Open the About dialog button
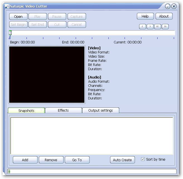This screenshot has height=179, width=183. pos(164,16)
